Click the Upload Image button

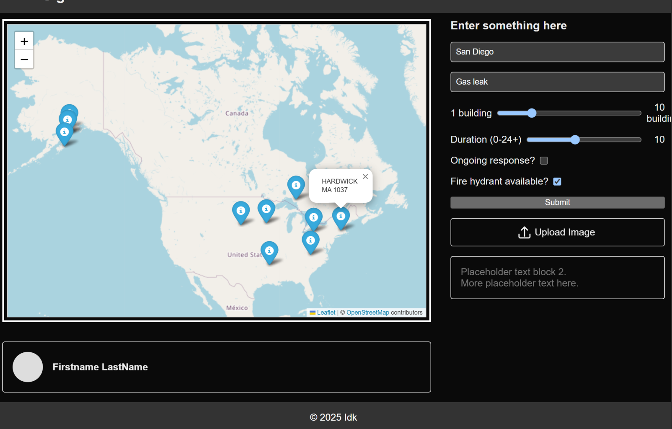tap(558, 233)
